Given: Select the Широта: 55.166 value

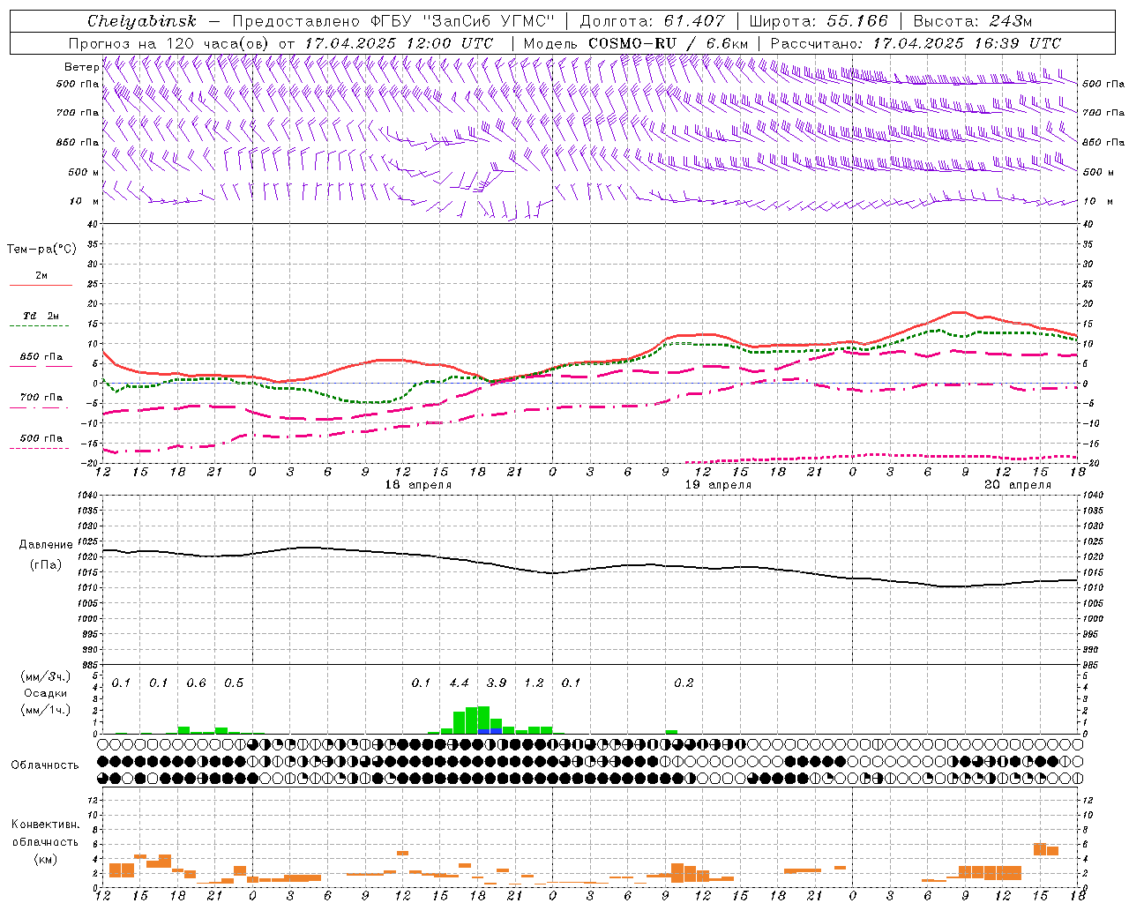Looking at the screenshot, I should click(x=819, y=21).
